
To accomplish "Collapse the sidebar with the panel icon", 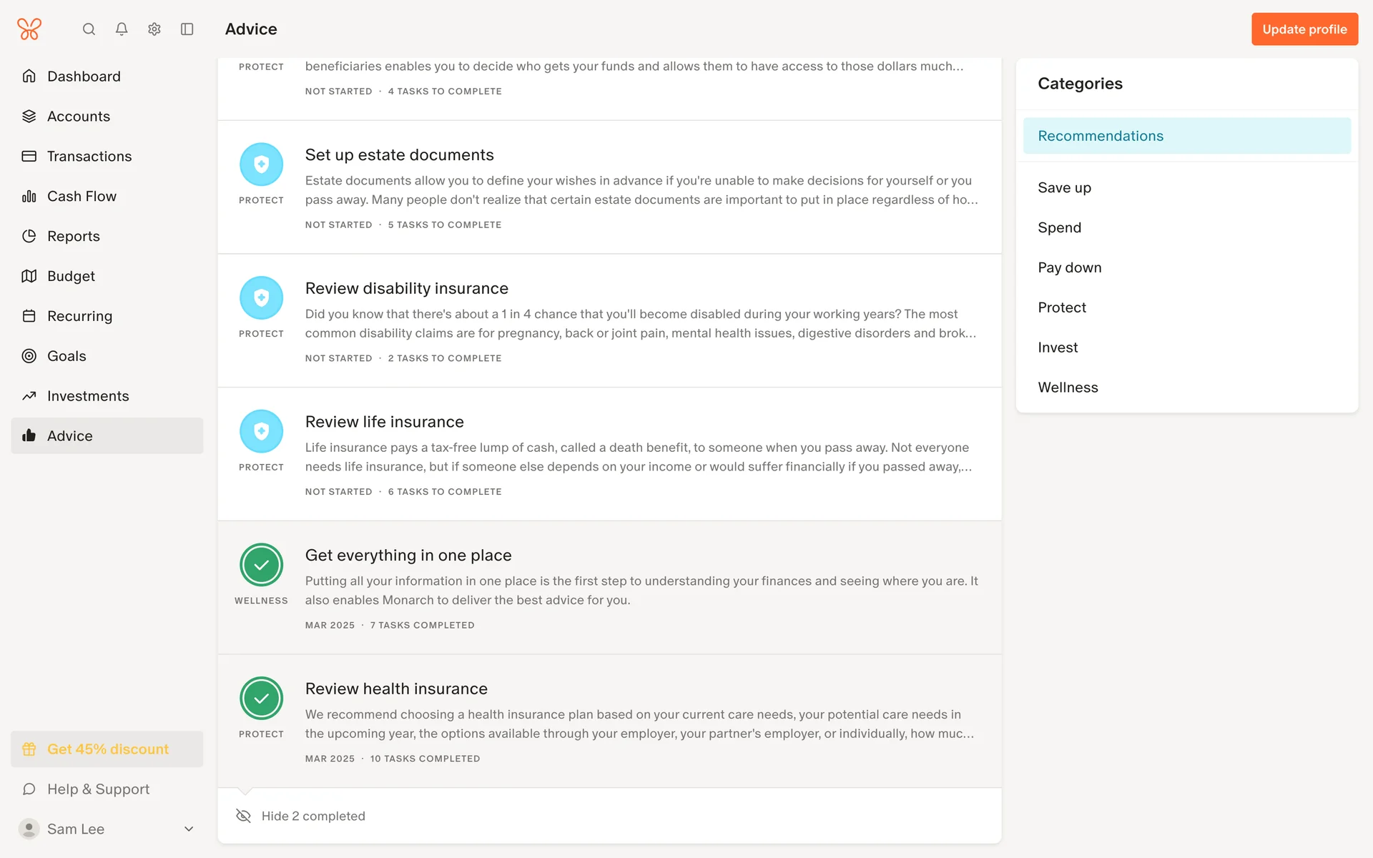I will tap(187, 29).
